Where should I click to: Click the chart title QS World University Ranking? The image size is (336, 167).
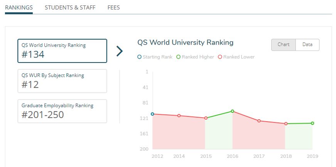point(185,42)
